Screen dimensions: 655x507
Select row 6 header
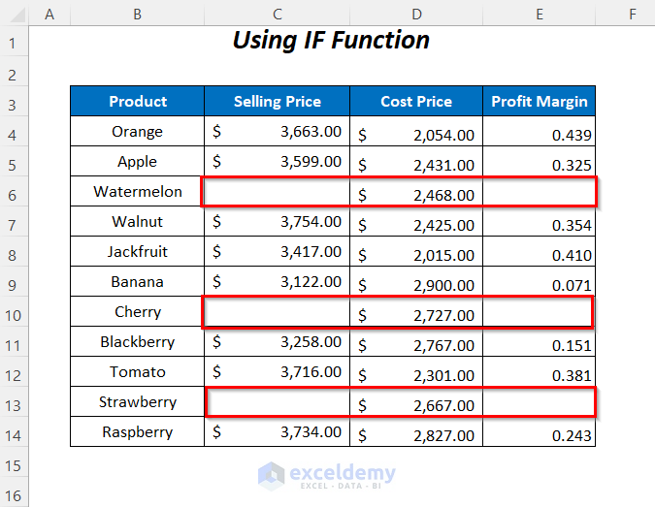click(x=15, y=192)
